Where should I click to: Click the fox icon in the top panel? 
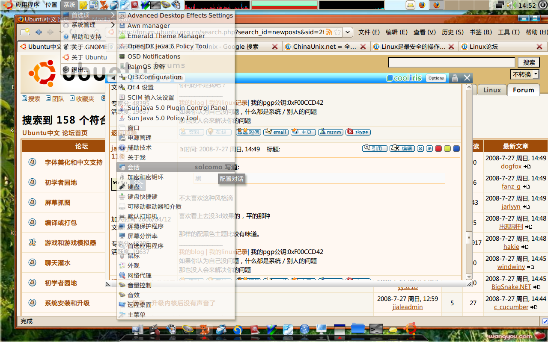tap(104, 5)
